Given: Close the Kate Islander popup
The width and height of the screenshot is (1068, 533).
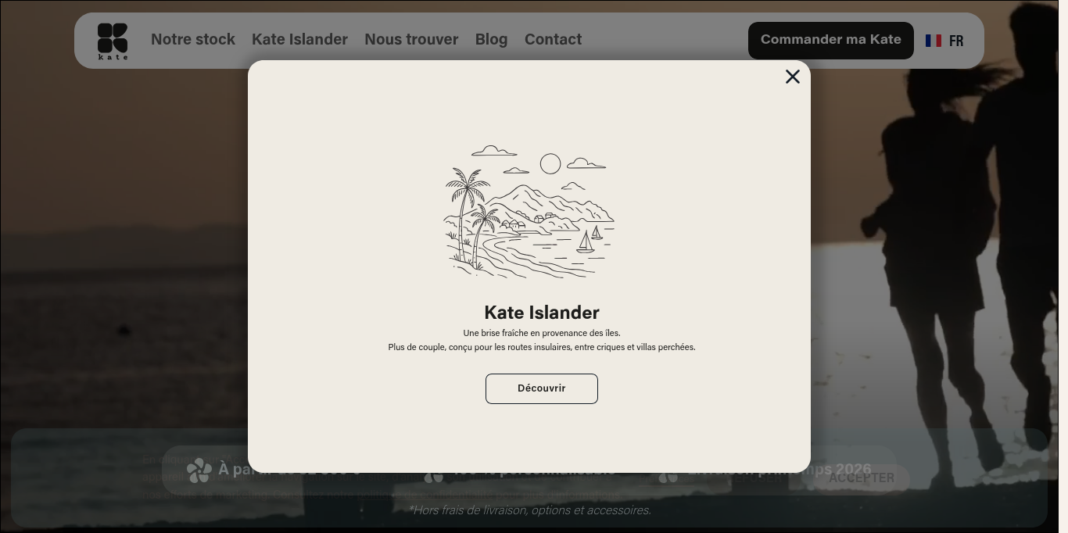Looking at the screenshot, I should tap(792, 77).
